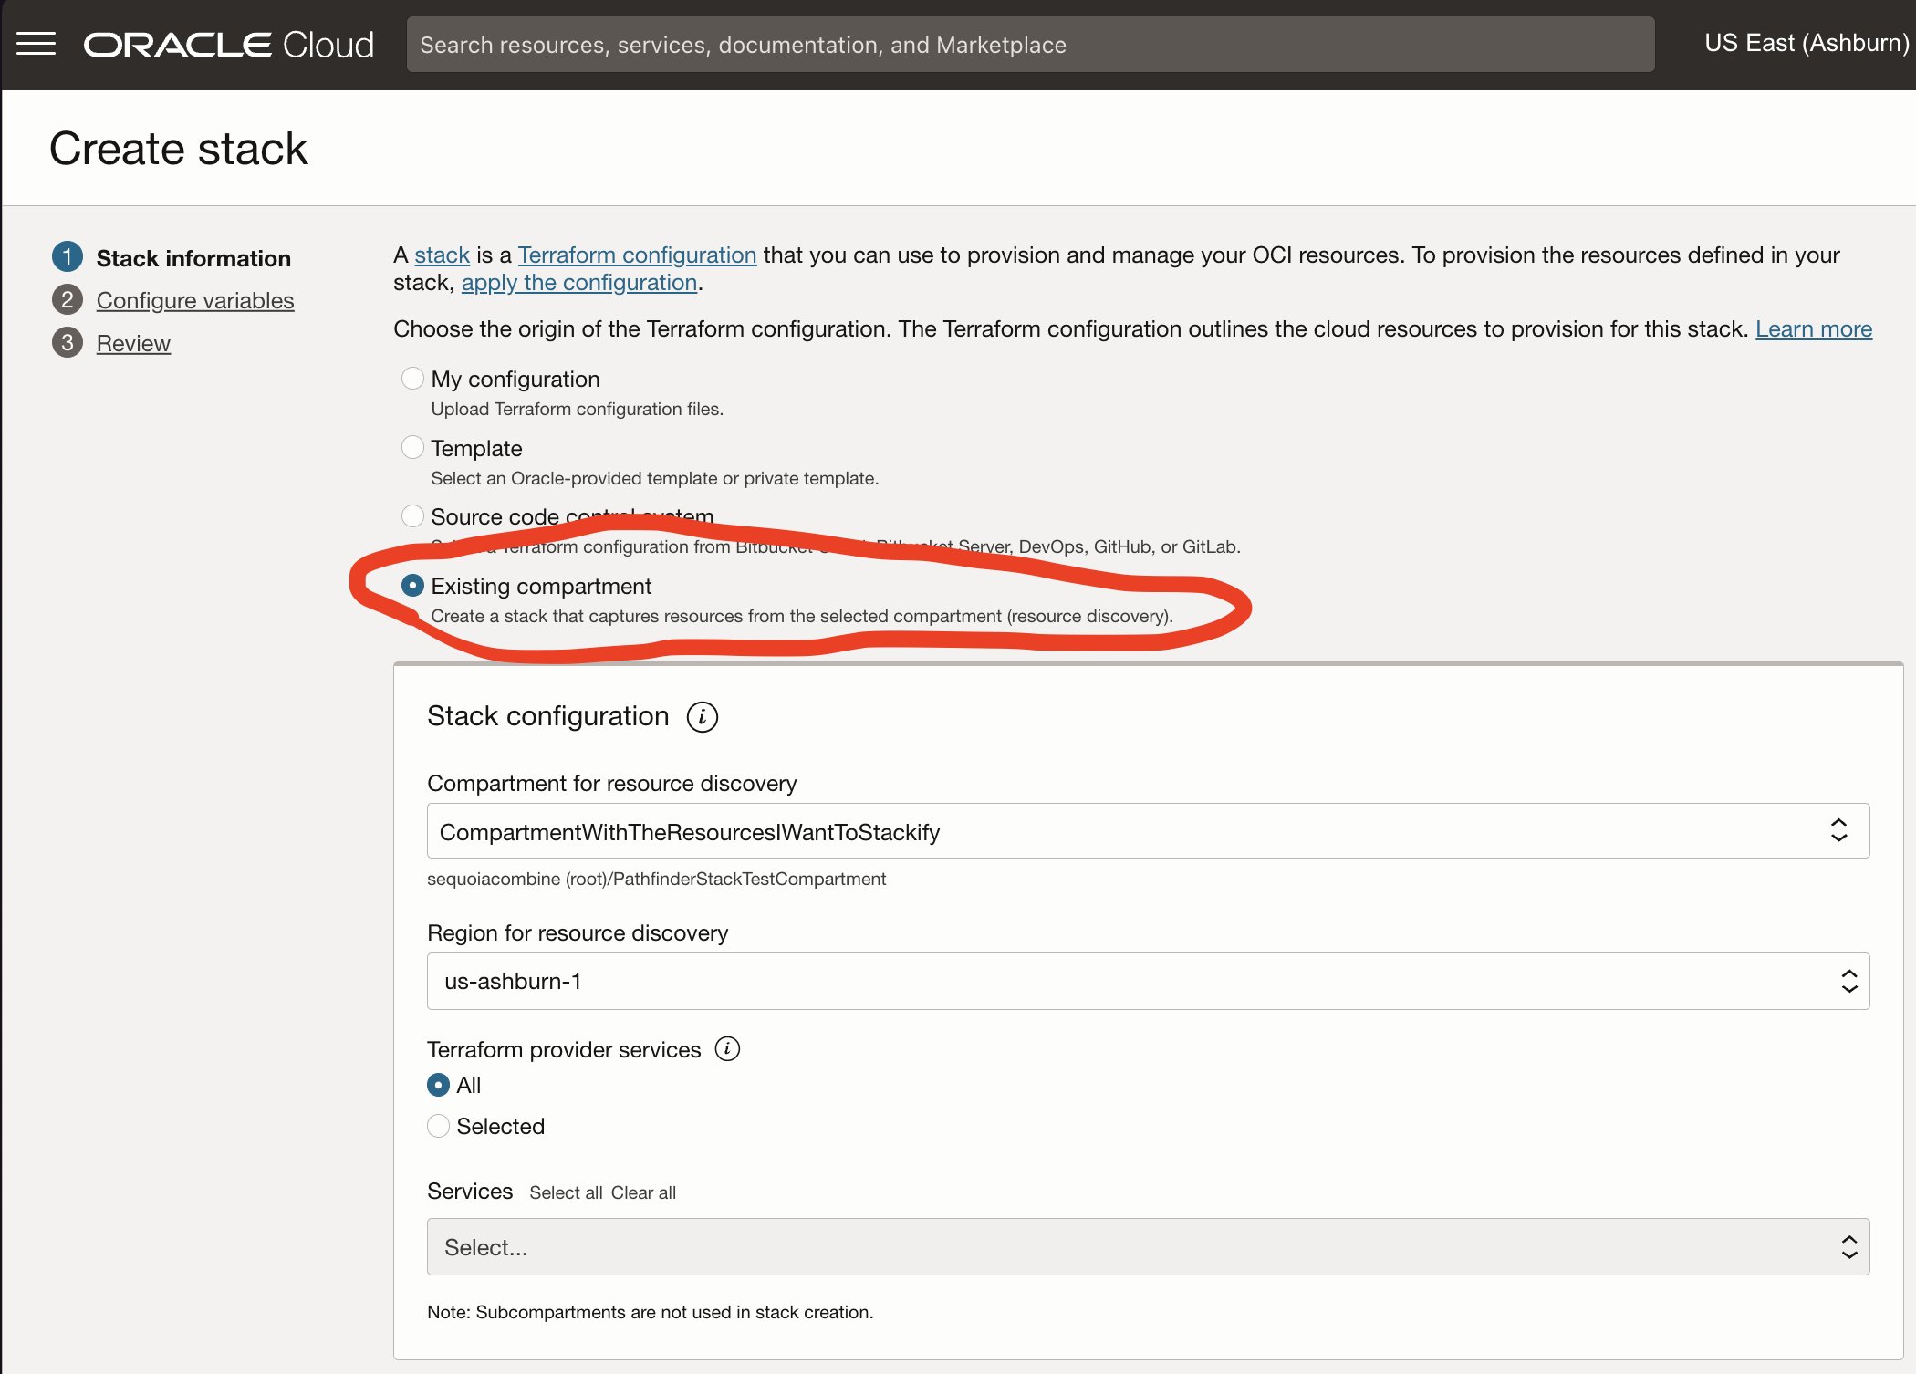
Task: Select Existing compartment radio button
Action: (412, 585)
